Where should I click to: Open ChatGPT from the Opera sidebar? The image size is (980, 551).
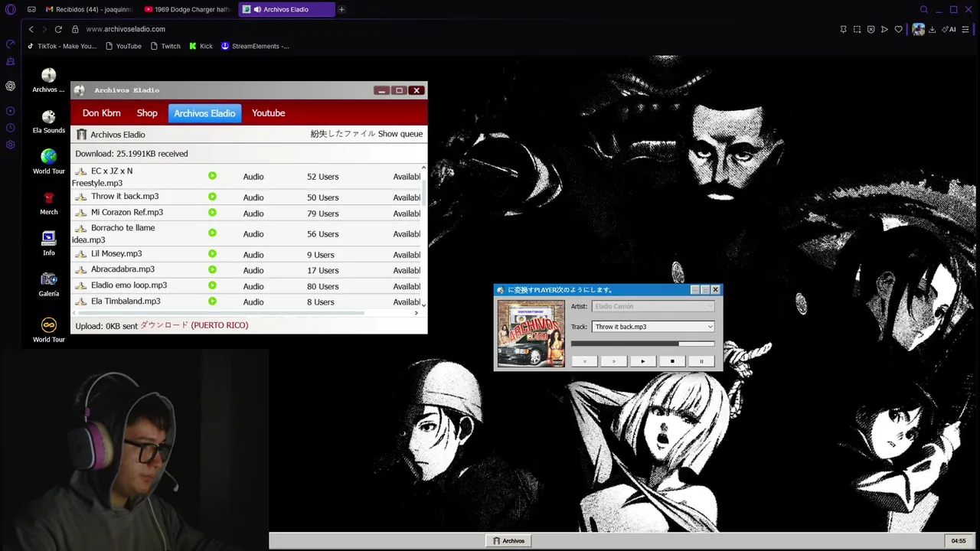pos(10,86)
